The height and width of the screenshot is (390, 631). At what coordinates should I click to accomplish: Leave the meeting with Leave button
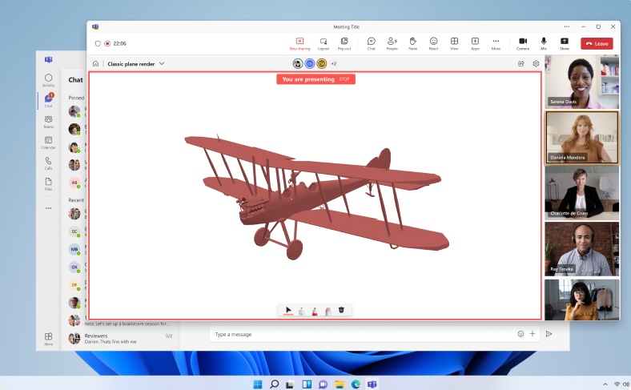(597, 43)
